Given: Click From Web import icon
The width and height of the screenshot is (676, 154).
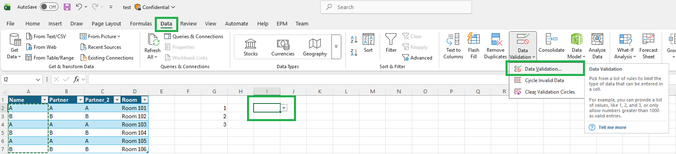Looking at the screenshot, I should (41, 47).
